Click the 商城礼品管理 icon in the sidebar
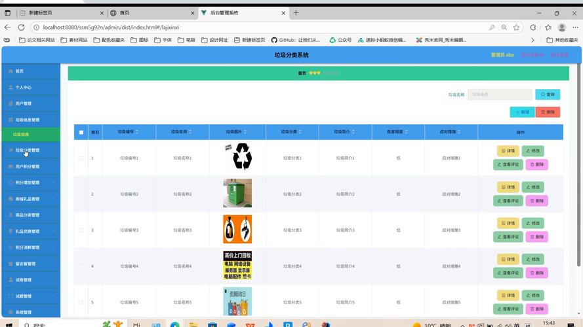The width and height of the screenshot is (583, 327). coord(10,199)
